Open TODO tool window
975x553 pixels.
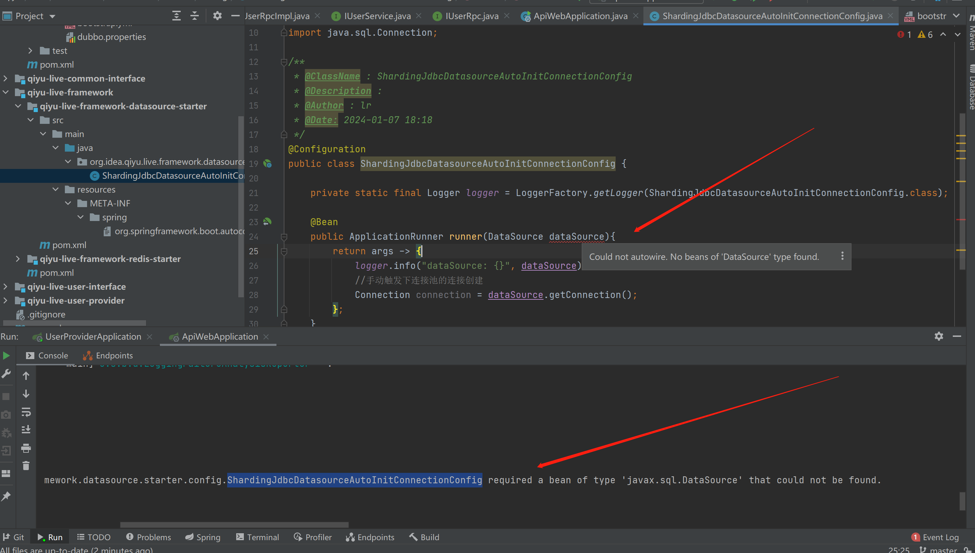point(94,537)
